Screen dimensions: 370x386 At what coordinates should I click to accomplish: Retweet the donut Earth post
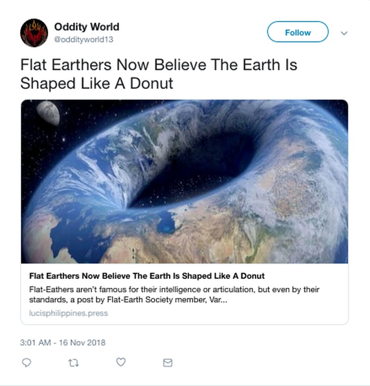coord(74,362)
